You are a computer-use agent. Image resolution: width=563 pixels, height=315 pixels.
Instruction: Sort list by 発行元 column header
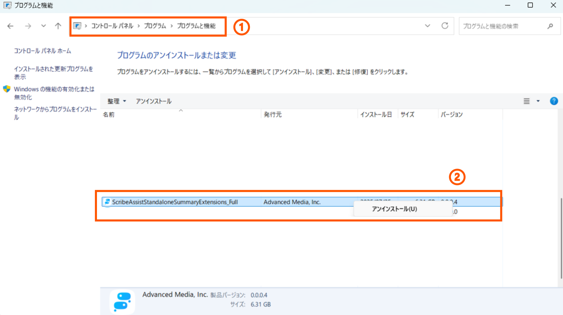tap(272, 114)
